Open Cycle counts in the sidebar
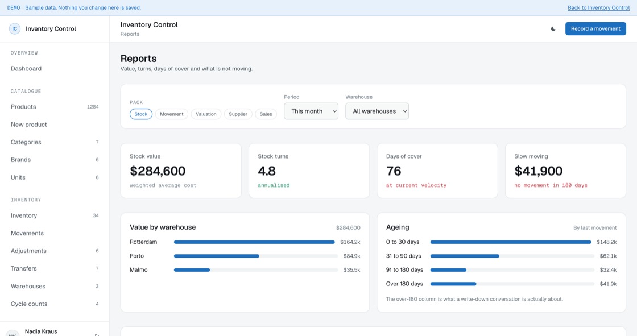Screen dimensions: 637x336 [x=55, y=304]
